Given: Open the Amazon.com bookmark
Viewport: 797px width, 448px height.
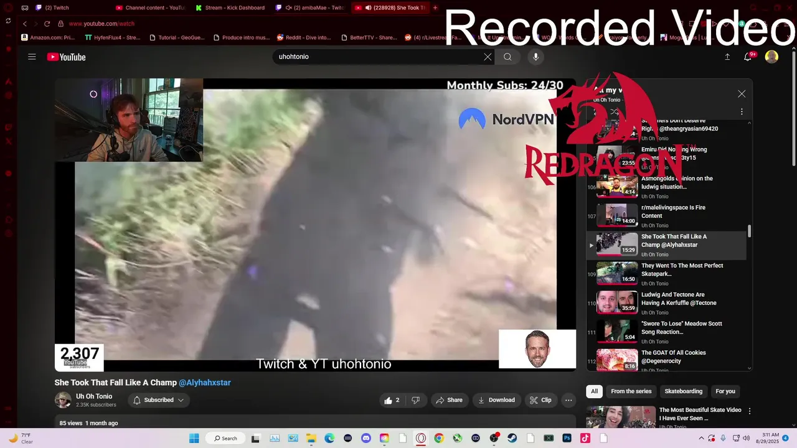Looking at the screenshot, I should click(48, 37).
